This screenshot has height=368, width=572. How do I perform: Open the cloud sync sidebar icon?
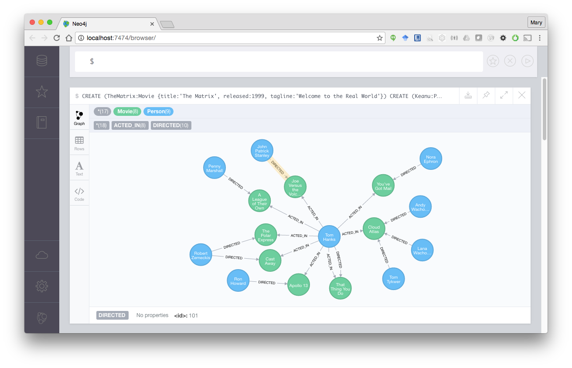tap(42, 255)
